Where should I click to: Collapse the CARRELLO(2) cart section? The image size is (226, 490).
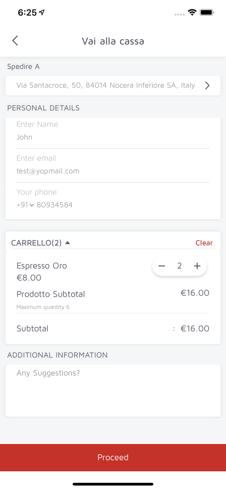pos(68,242)
